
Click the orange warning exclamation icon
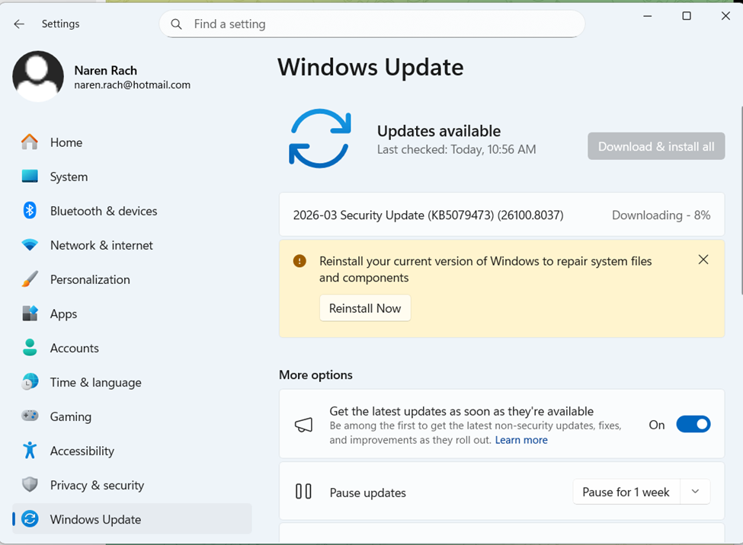coord(299,261)
